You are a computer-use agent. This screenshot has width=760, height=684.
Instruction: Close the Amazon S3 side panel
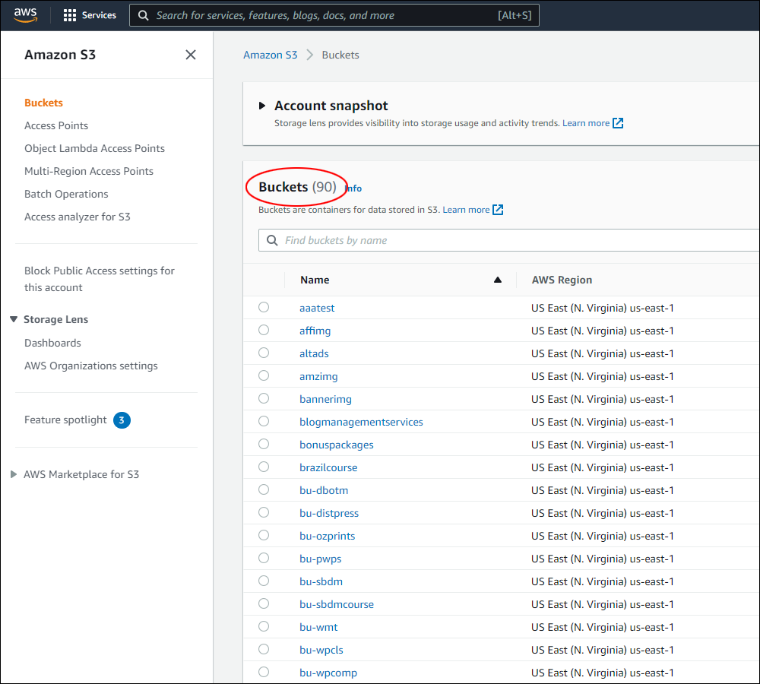tap(191, 55)
